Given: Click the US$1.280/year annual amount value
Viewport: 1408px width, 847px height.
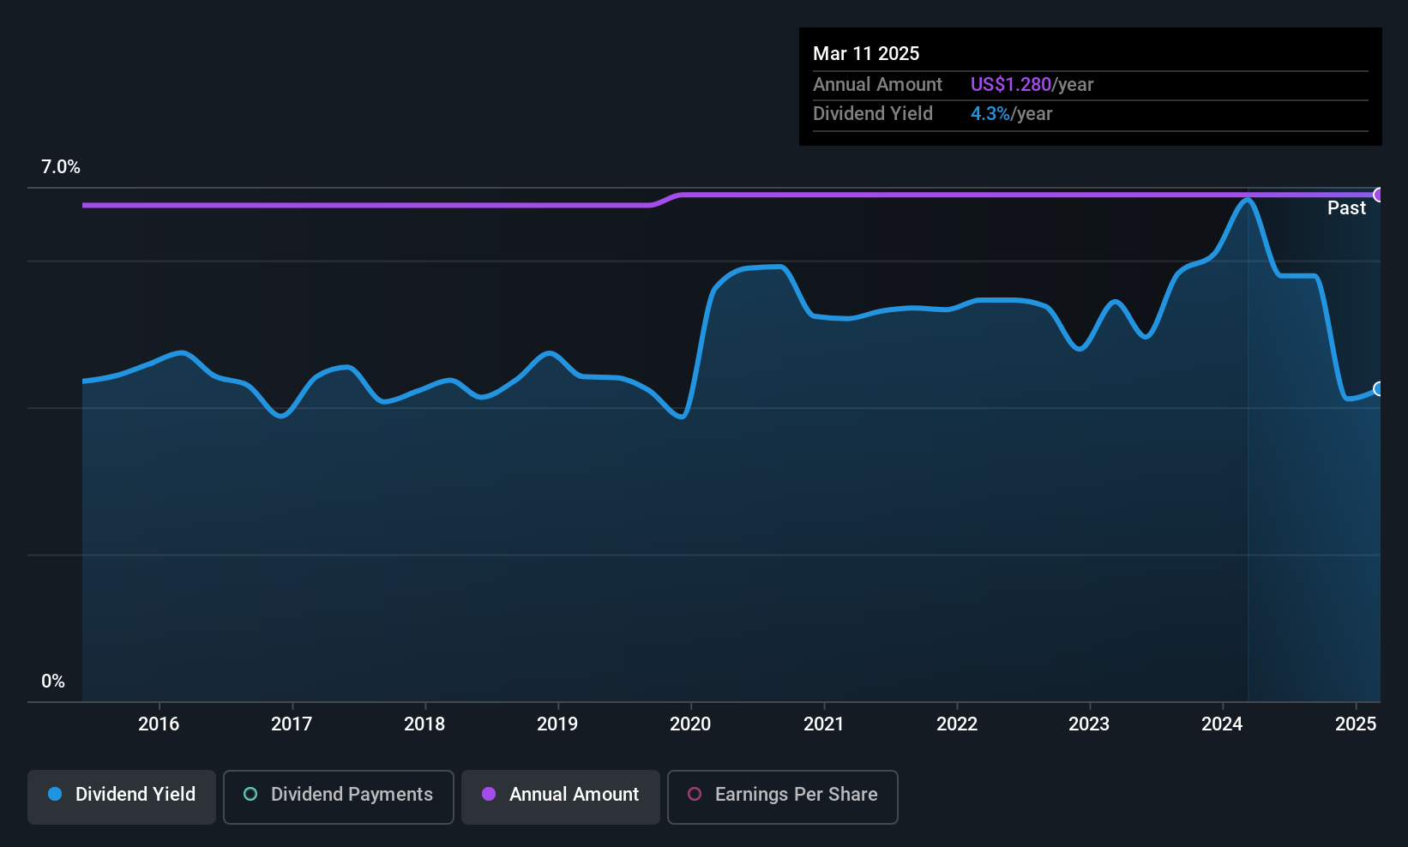Looking at the screenshot, I should coord(1032,84).
